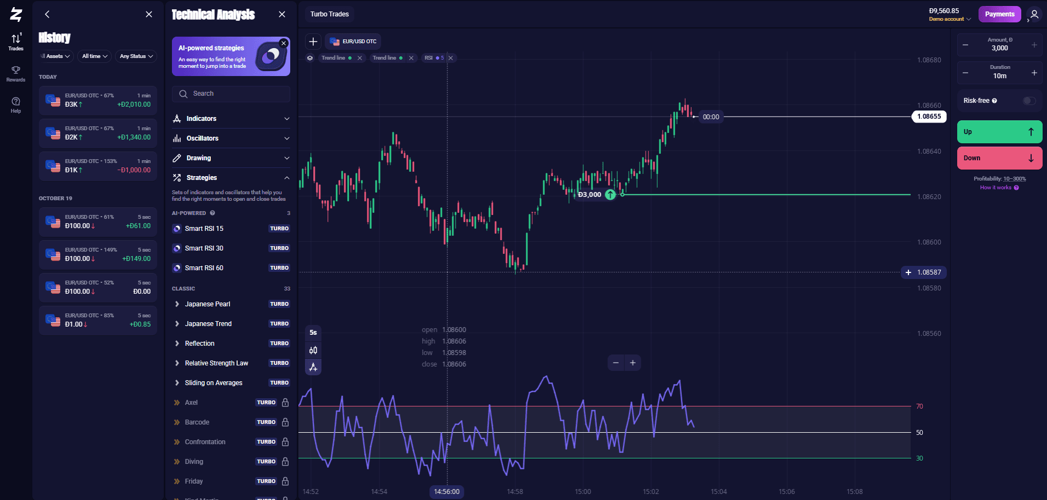Screen dimensions: 1047x500
Task: Expand the Drawing section
Action: point(231,158)
